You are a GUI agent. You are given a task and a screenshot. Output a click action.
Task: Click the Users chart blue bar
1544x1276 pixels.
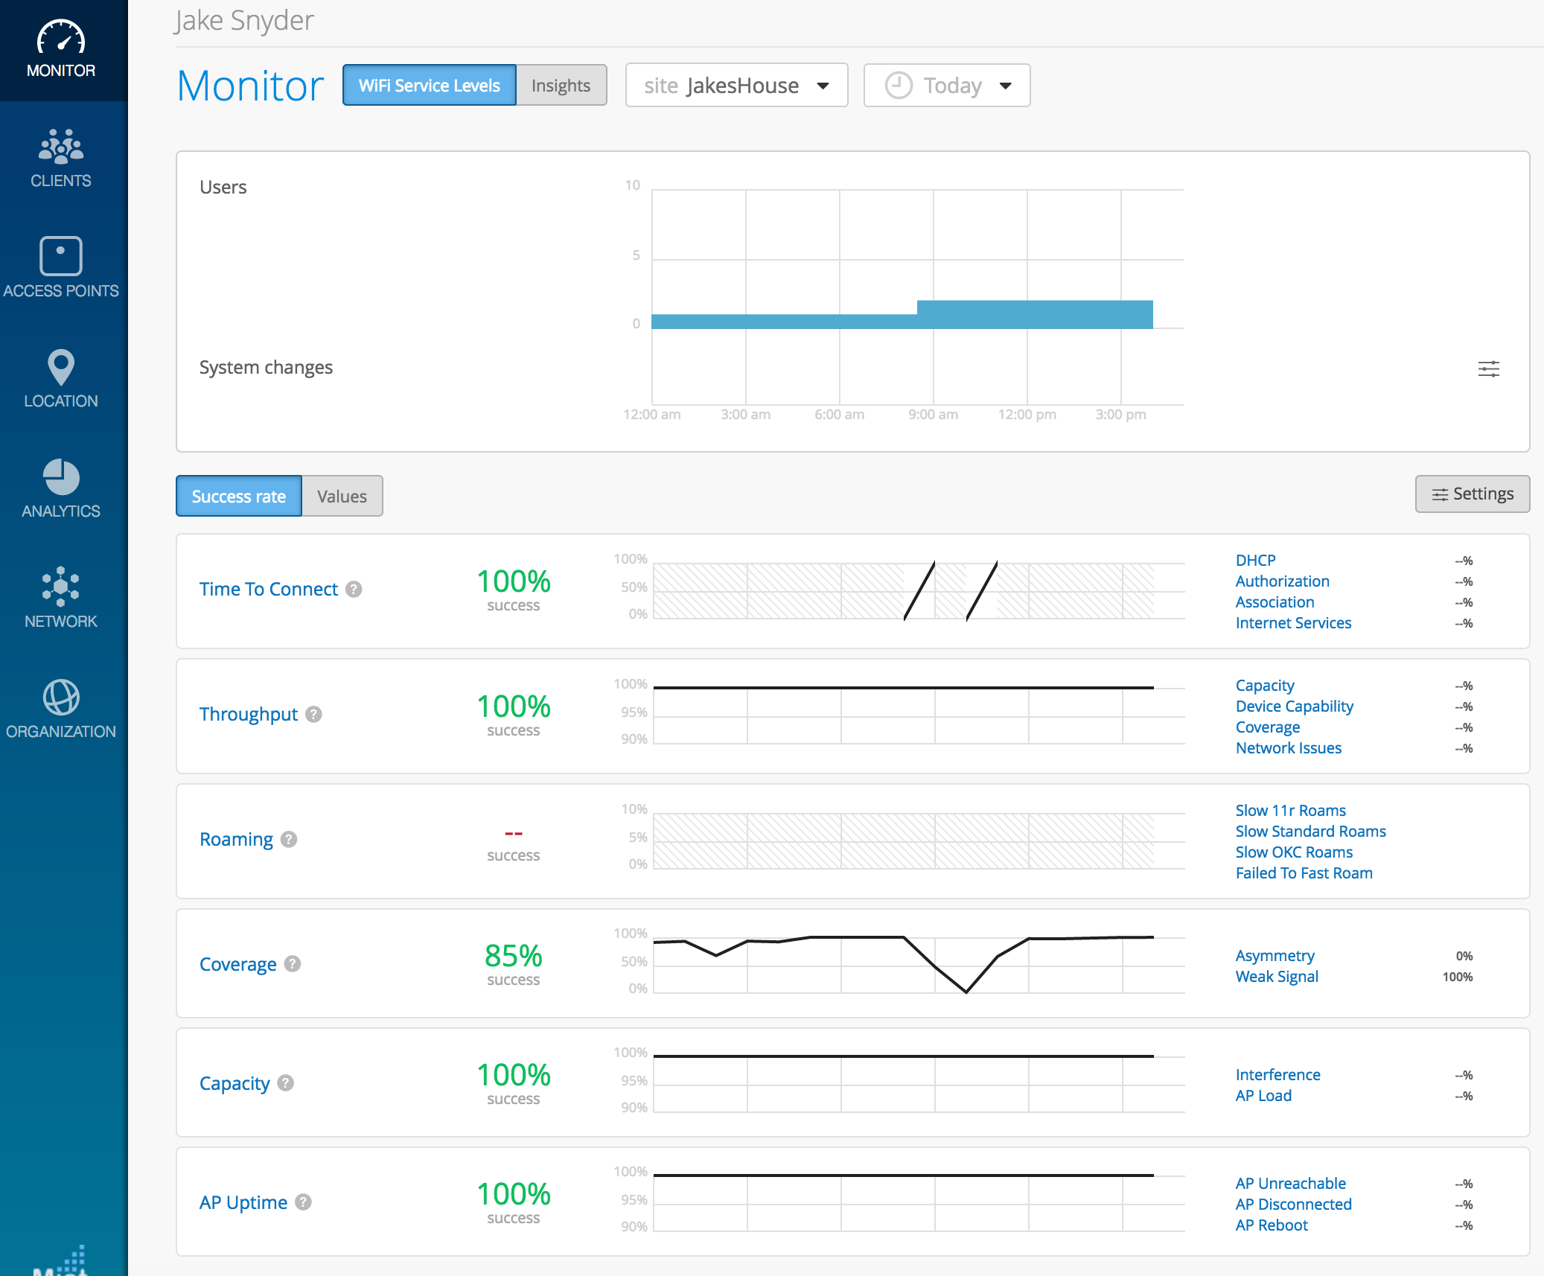[x=1034, y=315]
